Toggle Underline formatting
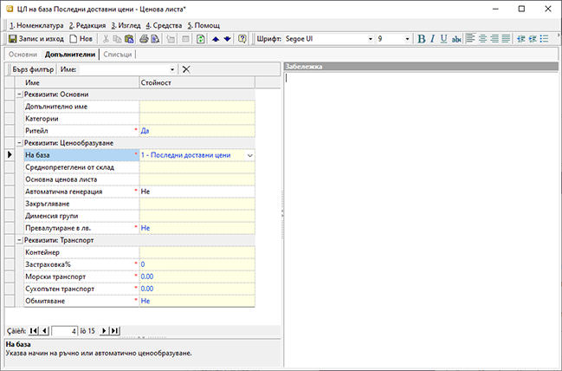Image resolution: width=562 pixels, height=371 pixels. [443, 39]
